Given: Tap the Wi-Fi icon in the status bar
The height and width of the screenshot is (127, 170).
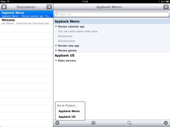Looking at the screenshot, I should (8, 2).
